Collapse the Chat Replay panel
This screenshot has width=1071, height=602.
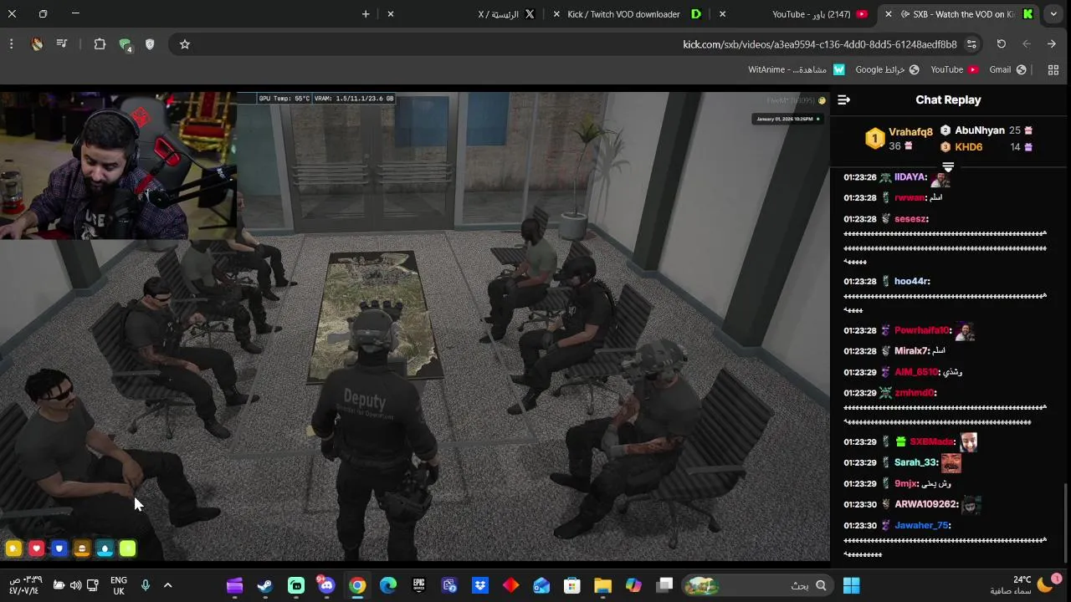[843, 99]
